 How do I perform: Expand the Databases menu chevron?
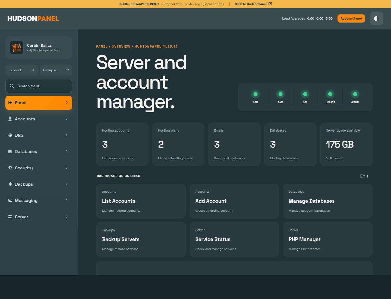67,151
